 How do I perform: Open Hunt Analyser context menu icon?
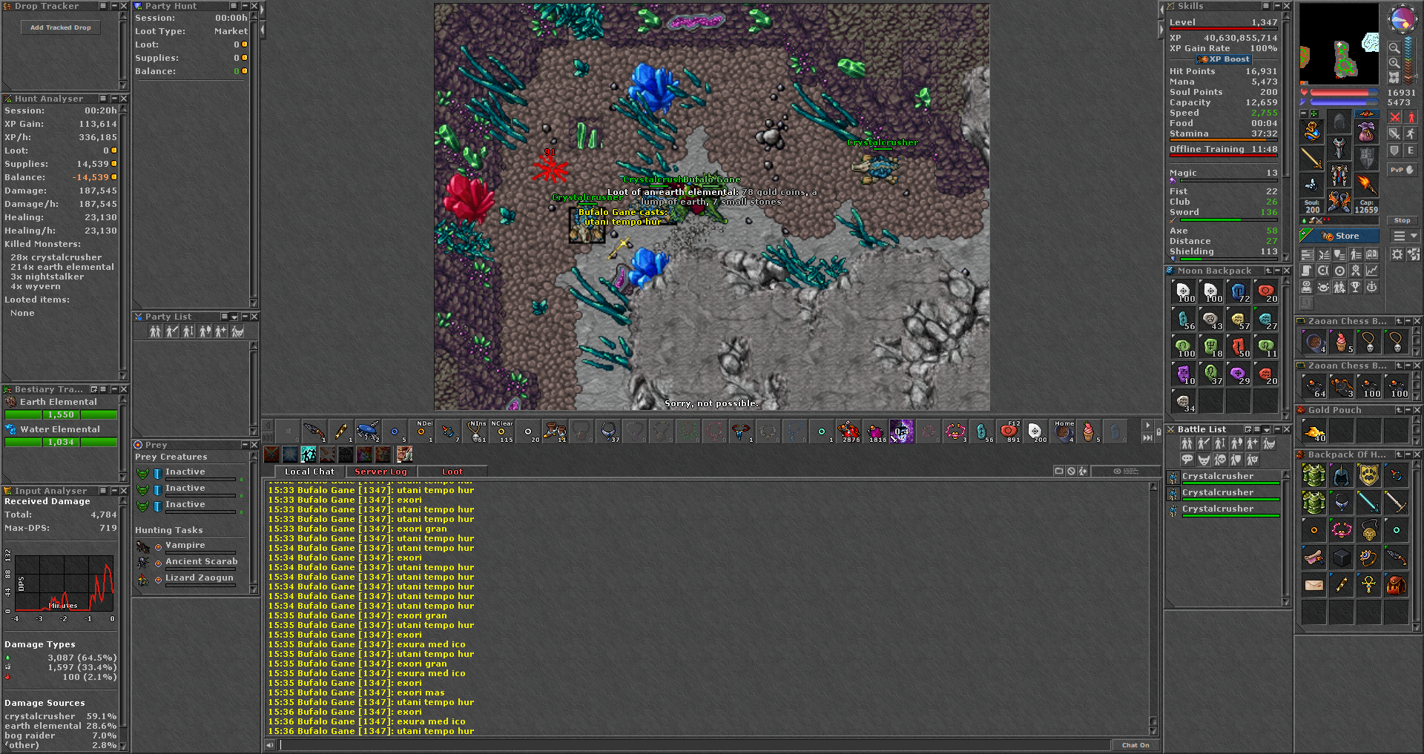pyautogui.click(x=103, y=99)
